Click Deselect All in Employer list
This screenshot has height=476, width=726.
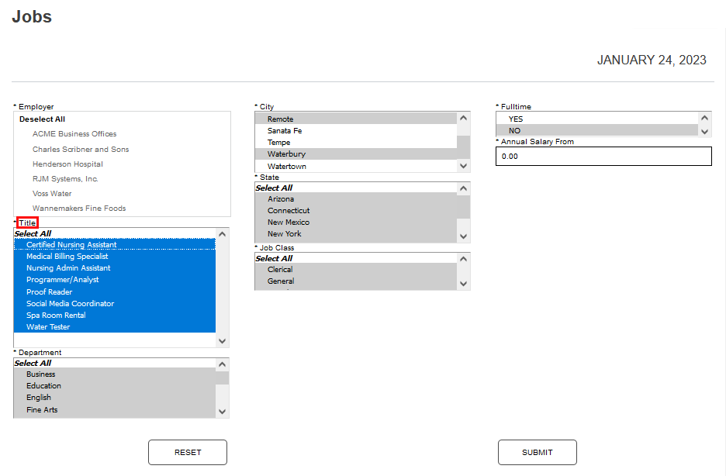point(42,119)
